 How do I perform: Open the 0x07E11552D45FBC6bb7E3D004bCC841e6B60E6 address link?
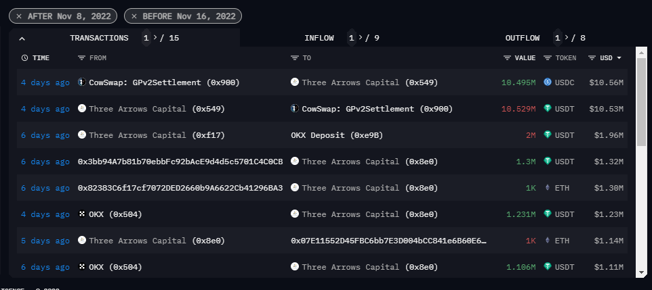(x=388, y=241)
